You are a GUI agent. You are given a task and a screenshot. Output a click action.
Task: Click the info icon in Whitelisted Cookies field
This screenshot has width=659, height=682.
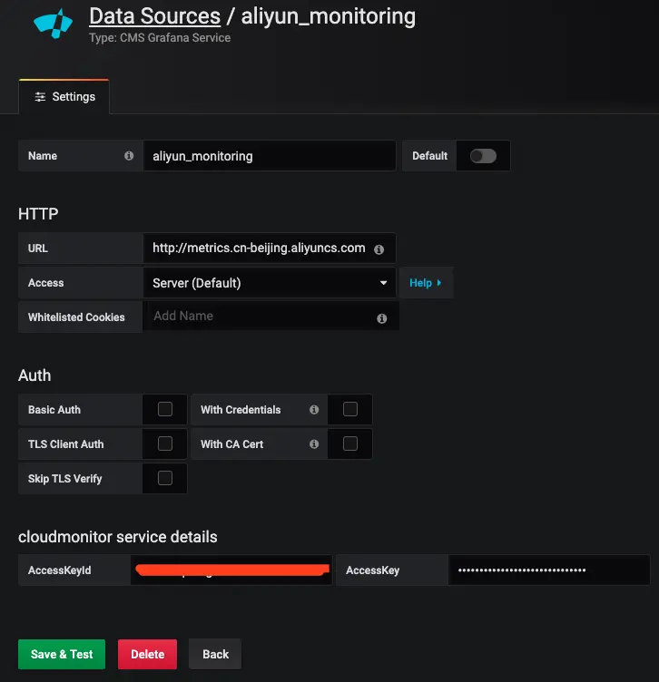tap(382, 318)
